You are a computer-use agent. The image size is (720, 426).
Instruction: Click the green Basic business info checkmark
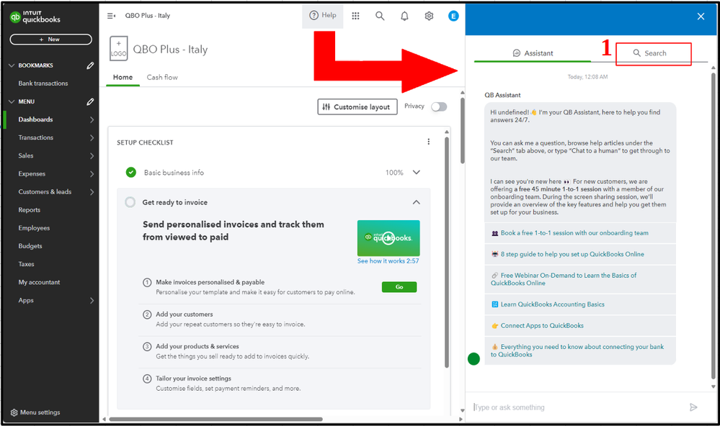point(131,173)
